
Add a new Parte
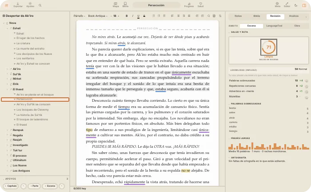tap(34, 186)
